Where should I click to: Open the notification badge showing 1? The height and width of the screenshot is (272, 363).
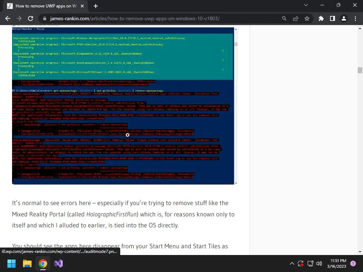click(x=353, y=263)
